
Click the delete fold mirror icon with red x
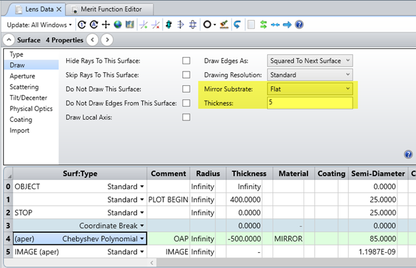pyautogui.click(x=155, y=24)
